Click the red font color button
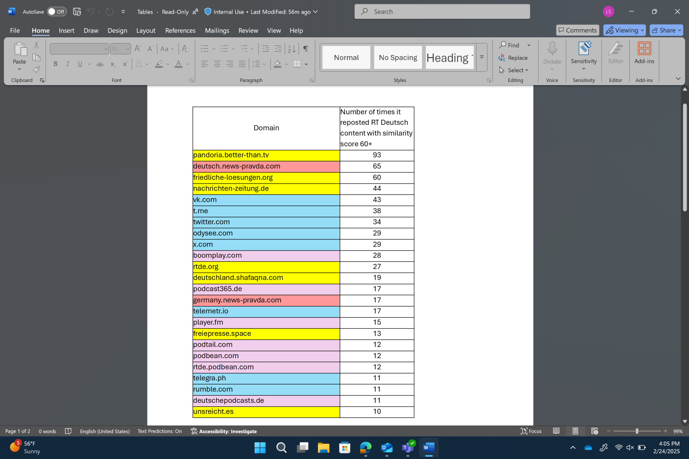 [x=179, y=64]
